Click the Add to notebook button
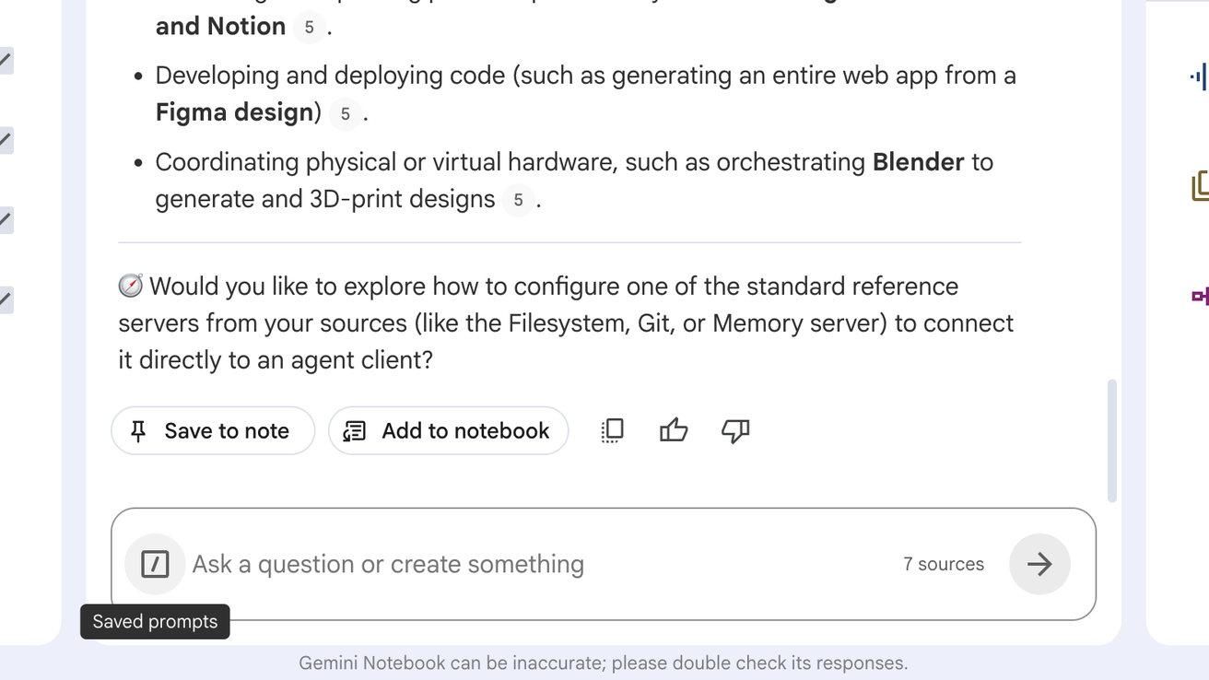Viewport: 1209px width, 680px height. click(448, 430)
